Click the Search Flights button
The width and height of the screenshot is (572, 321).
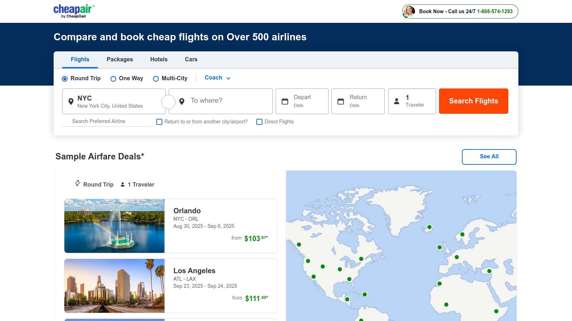[x=474, y=101]
